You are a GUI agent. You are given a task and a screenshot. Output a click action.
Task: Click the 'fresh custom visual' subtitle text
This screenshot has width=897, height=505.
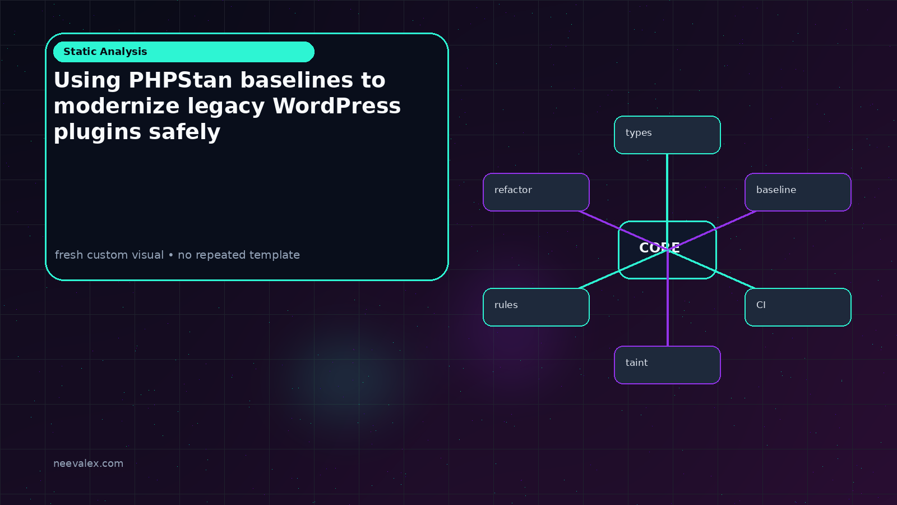point(177,255)
